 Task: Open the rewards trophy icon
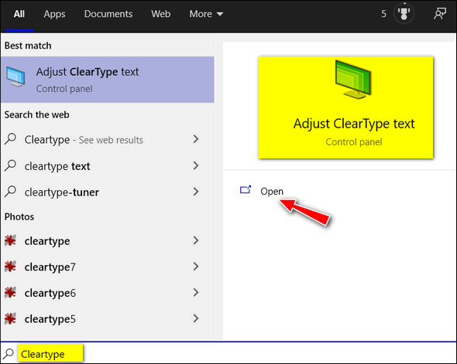404,13
